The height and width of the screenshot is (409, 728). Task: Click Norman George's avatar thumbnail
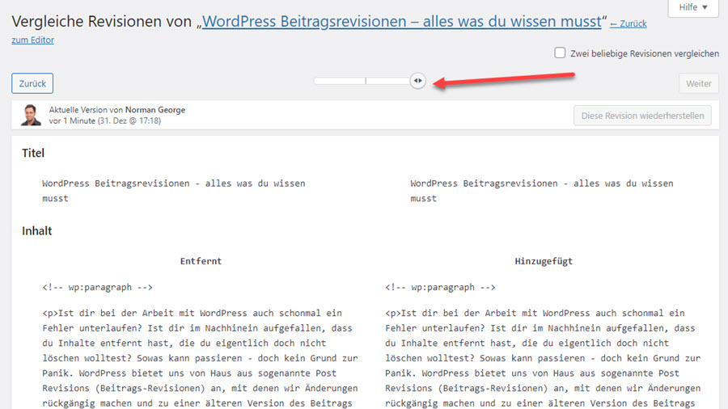(31, 115)
